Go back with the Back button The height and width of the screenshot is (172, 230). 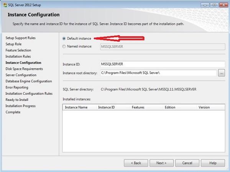click(x=136, y=163)
